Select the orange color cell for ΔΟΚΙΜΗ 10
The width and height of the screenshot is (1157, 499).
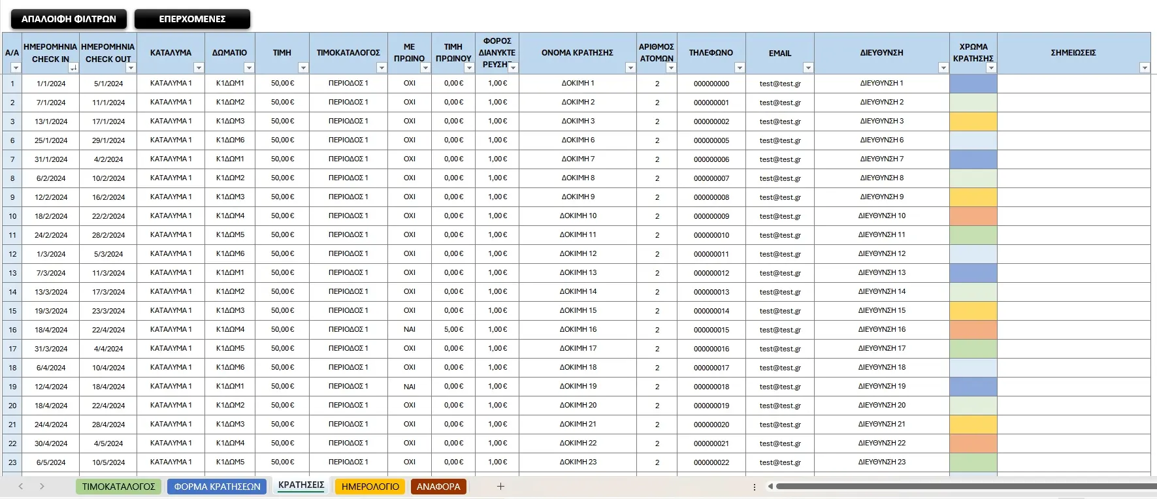[x=973, y=216]
